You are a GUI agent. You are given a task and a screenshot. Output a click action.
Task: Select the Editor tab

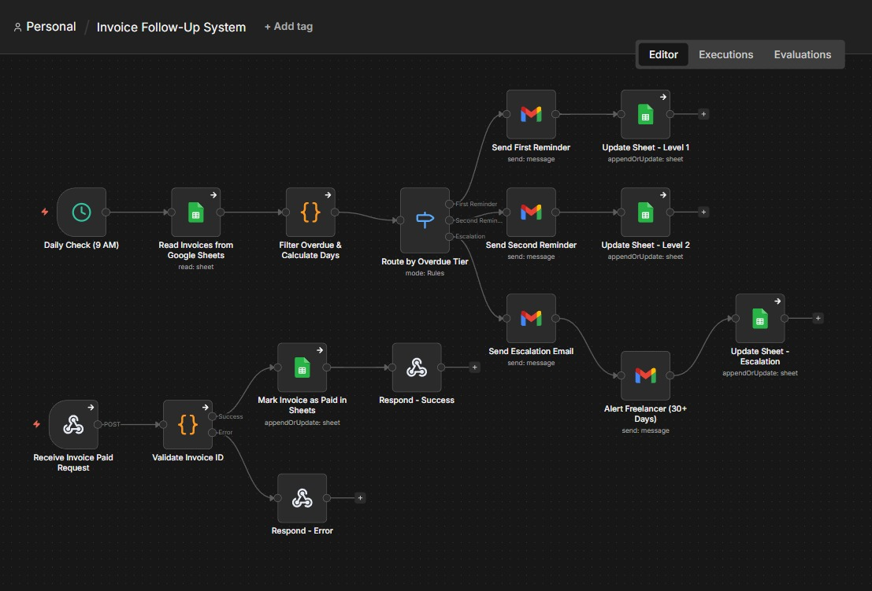pos(663,54)
